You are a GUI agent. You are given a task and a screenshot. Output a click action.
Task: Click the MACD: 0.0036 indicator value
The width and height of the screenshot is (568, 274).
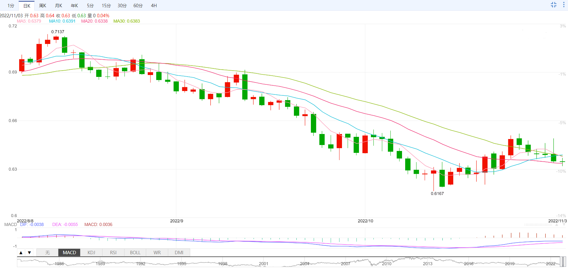(x=98, y=224)
